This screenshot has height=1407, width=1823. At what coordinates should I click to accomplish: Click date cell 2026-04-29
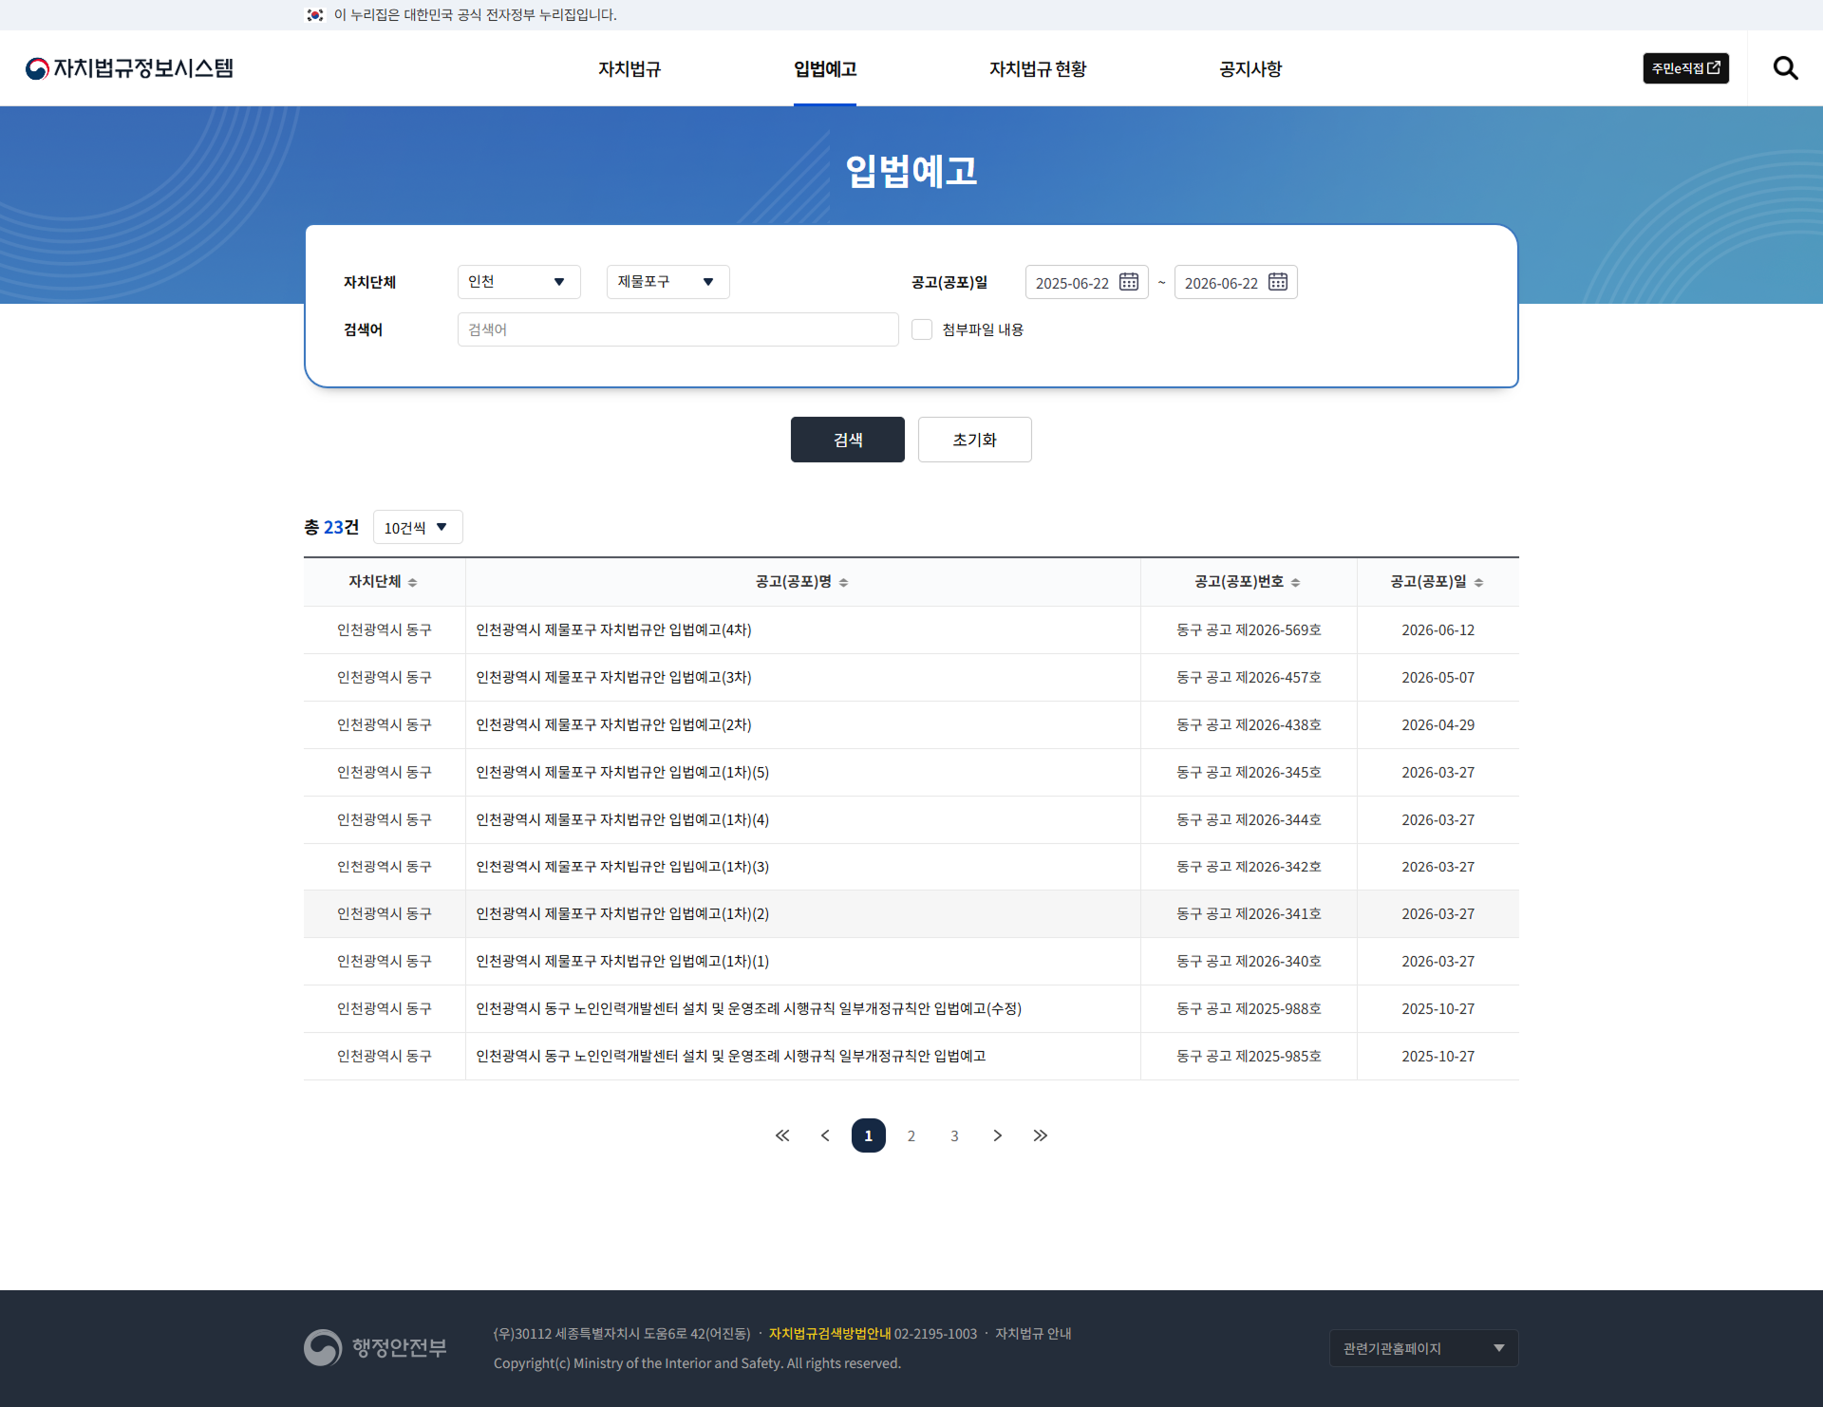tap(1438, 724)
